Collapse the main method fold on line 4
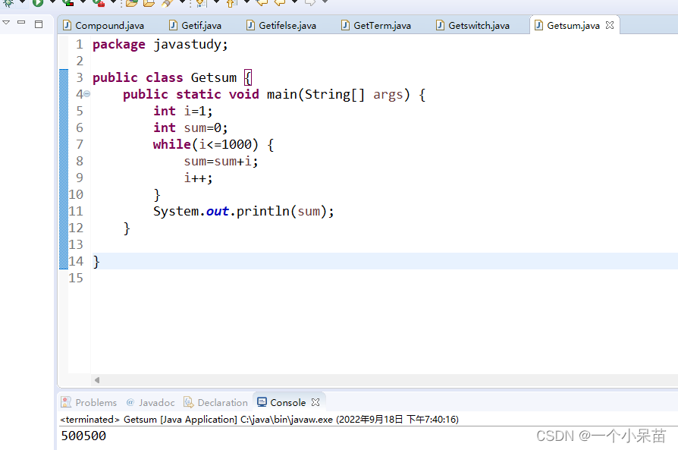Image resolution: width=678 pixels, height=450 pixels. (x=87, y=93)
